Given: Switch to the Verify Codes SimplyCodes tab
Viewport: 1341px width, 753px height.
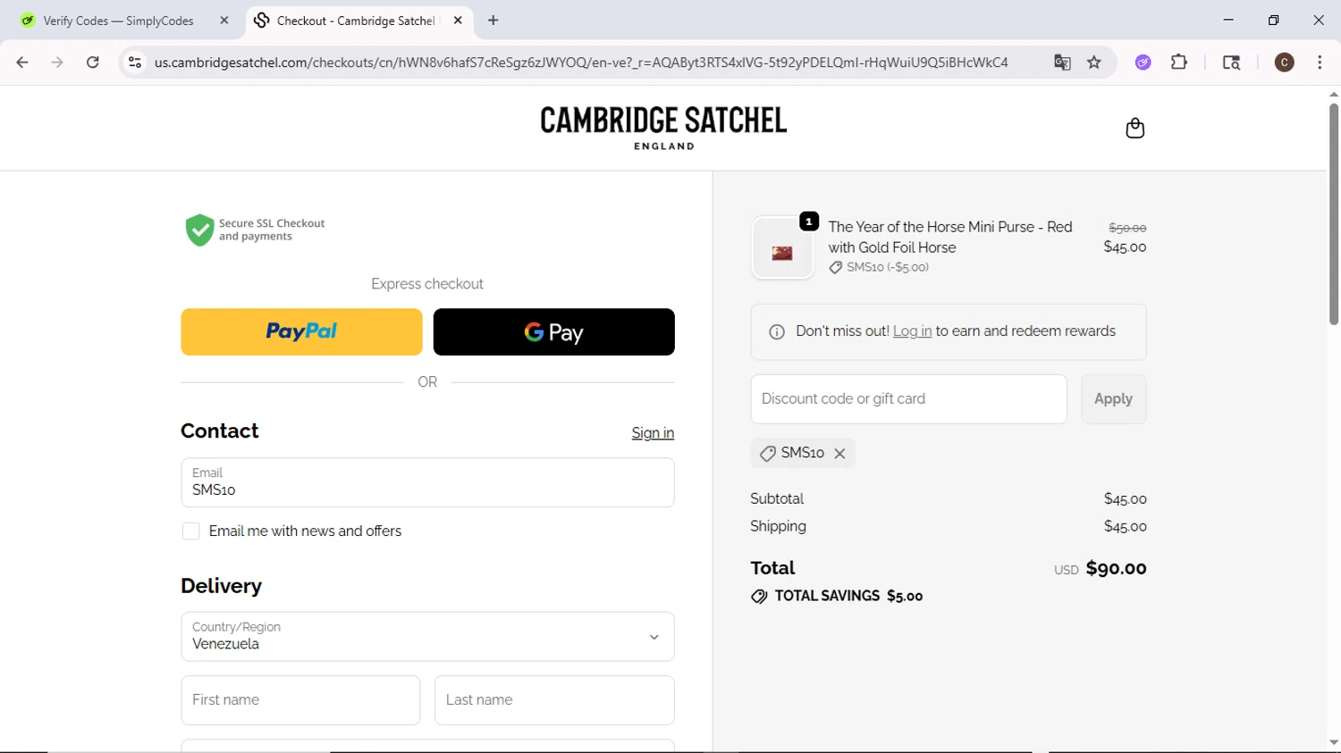Looking at the screenshot, I should point(118,21).
